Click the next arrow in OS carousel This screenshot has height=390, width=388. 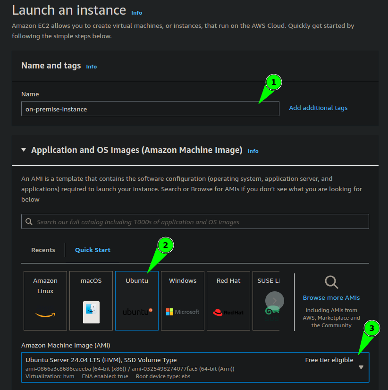(x=275, y=301)
